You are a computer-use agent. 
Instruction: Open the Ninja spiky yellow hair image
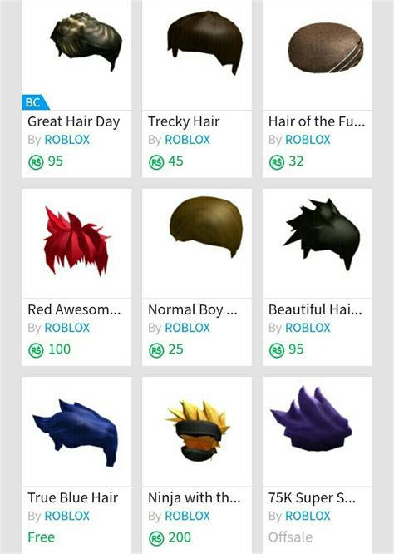point(197,432)
